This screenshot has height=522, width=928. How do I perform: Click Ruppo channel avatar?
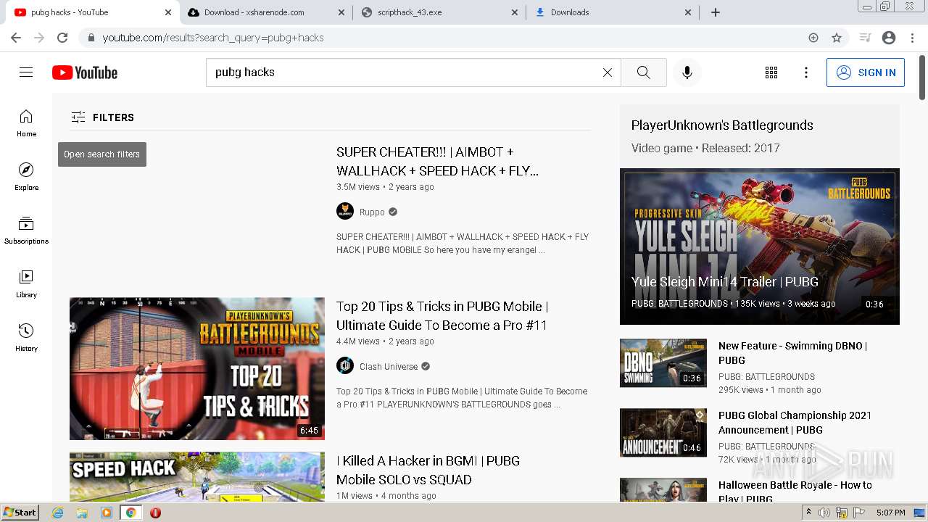click(x=345, y=212)
